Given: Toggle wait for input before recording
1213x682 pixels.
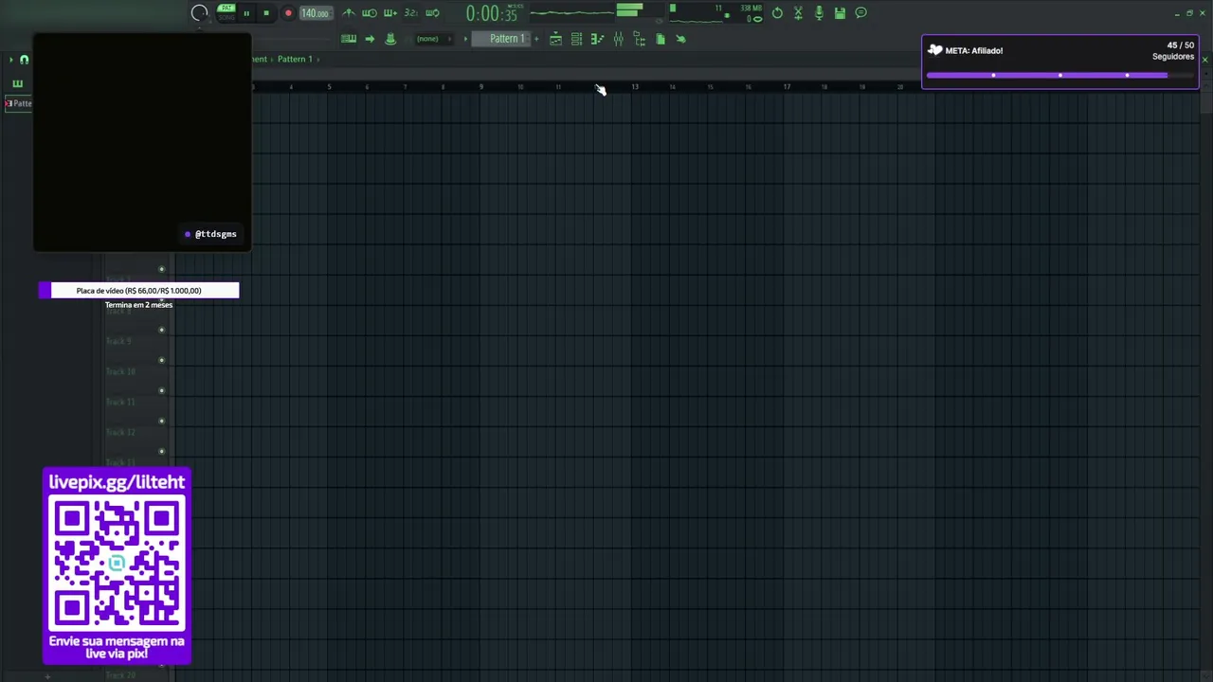Looking at the screenshot, I should [370, 13].
